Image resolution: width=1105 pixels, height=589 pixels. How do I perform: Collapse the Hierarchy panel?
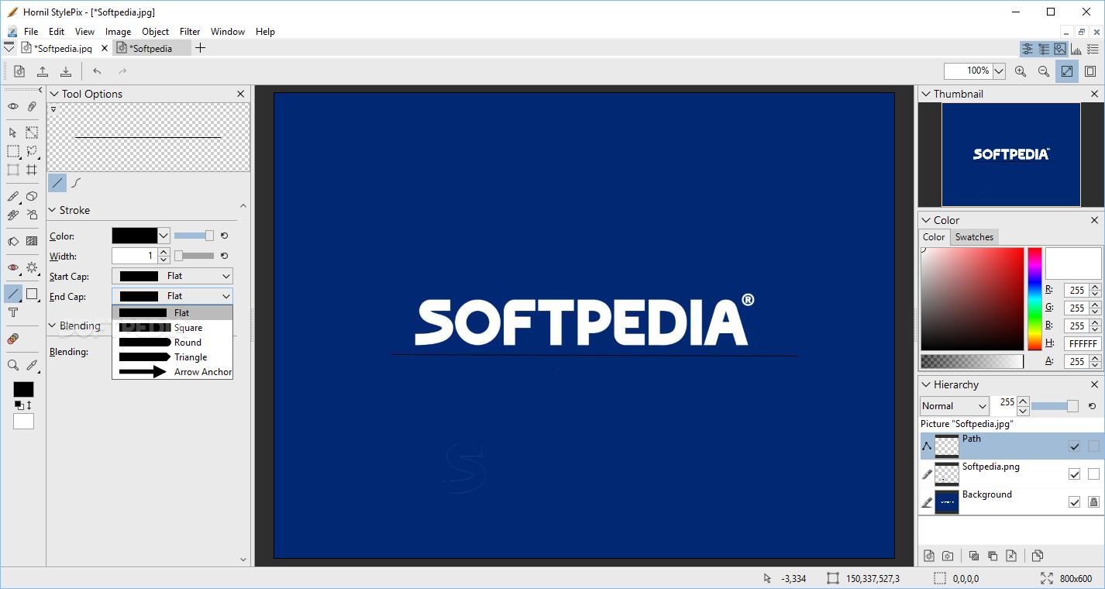tap(926, 384)
